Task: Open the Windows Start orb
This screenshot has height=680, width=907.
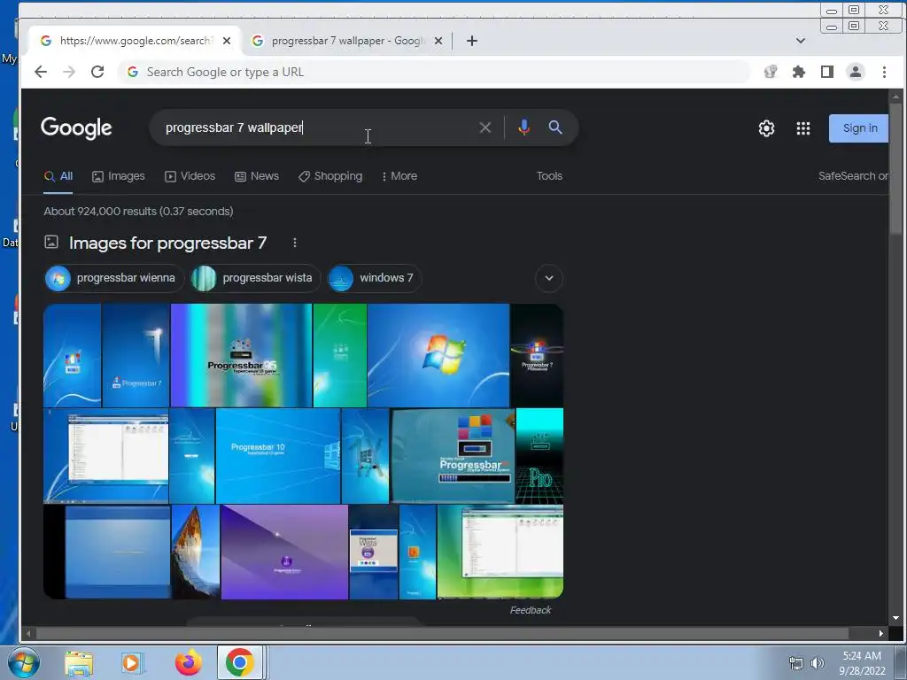Action: click(x=24, y=662)
